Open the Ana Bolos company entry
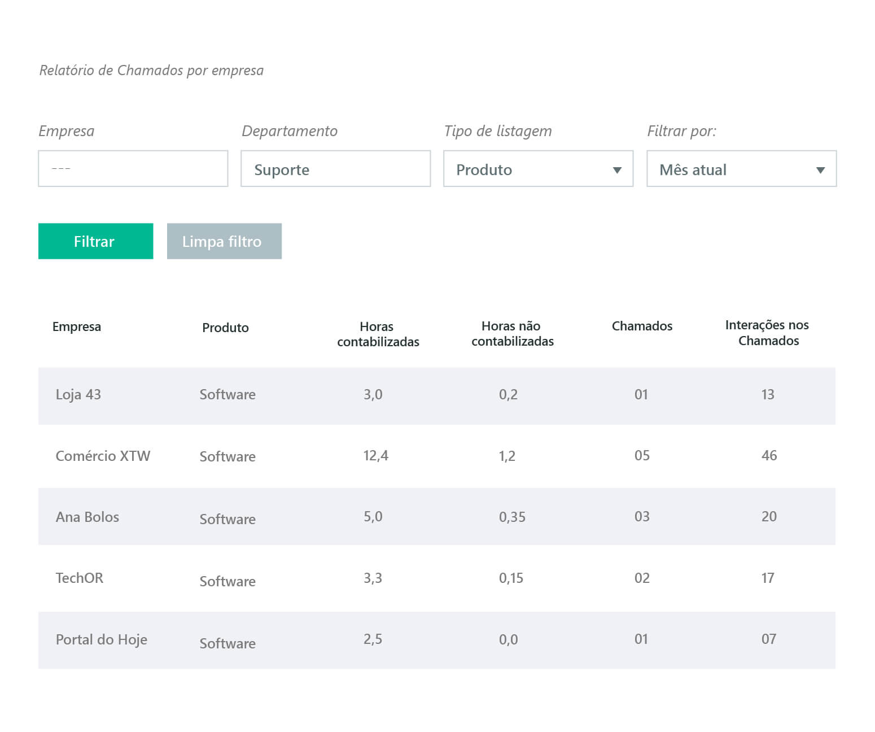The width and height of the screenshot is (875, 732). (88, 517)
